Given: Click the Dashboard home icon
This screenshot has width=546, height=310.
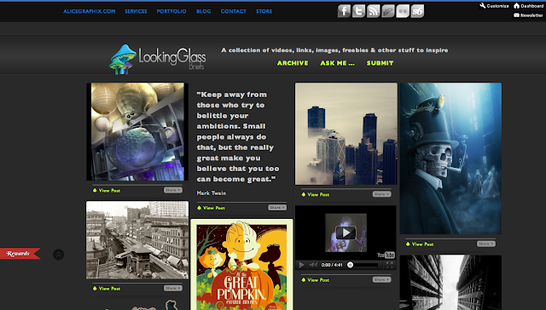Looking at the screenshot, I should (x=517, y=6).
